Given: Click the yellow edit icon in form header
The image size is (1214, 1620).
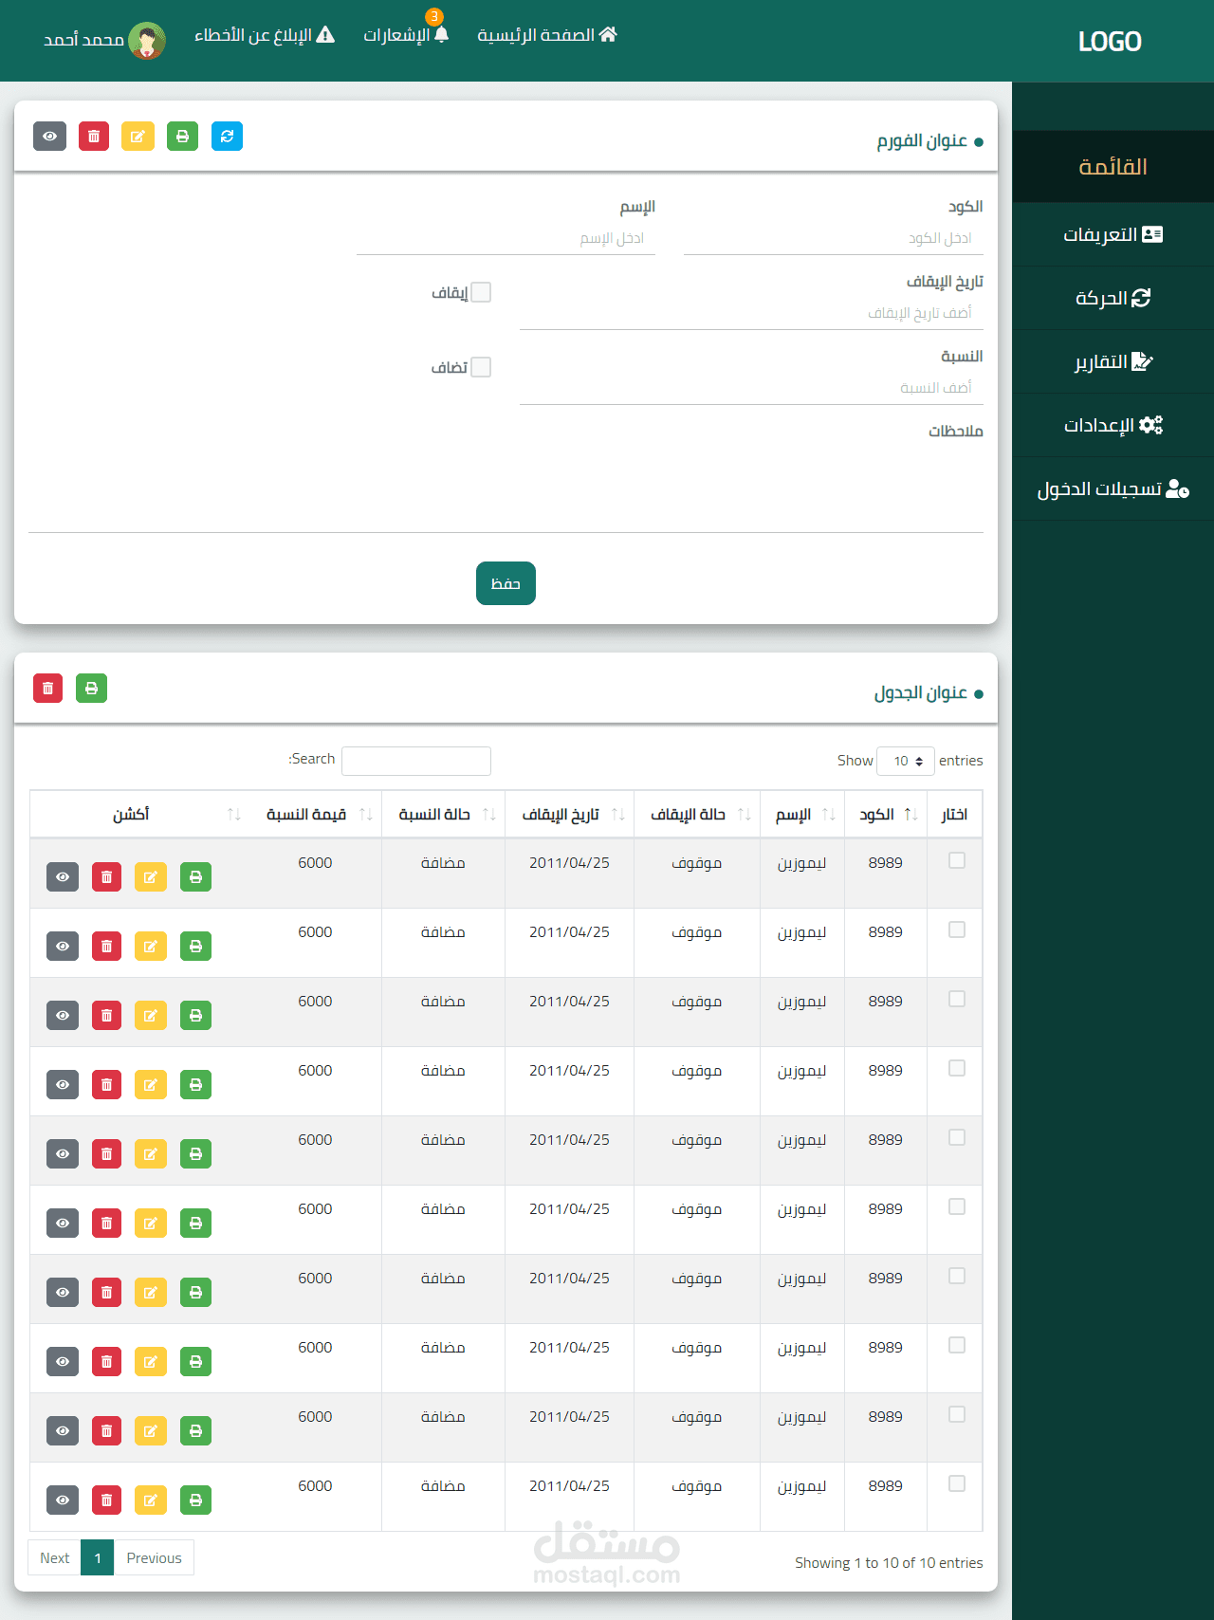Looking at the screenshot, I should click(138, 137).
